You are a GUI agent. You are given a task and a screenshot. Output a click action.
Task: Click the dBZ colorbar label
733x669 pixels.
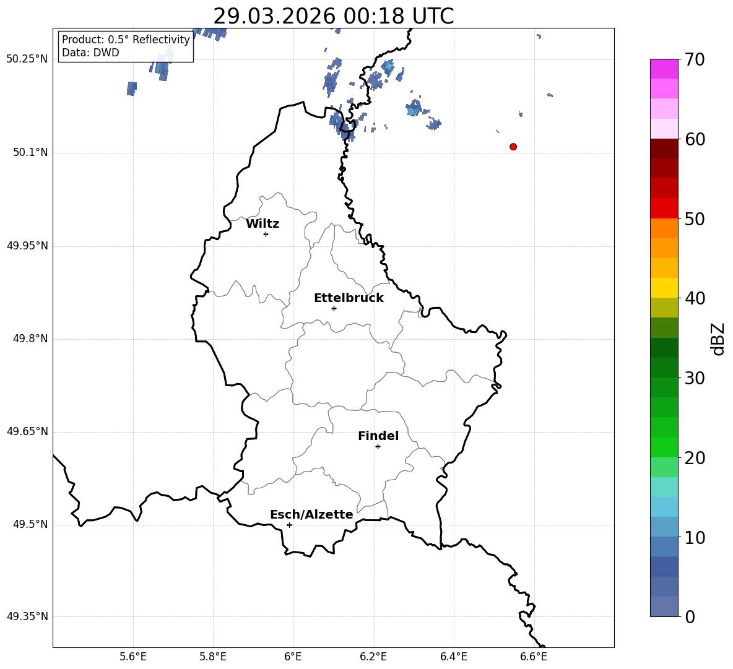pyautogui.click(x=718, y=339)
